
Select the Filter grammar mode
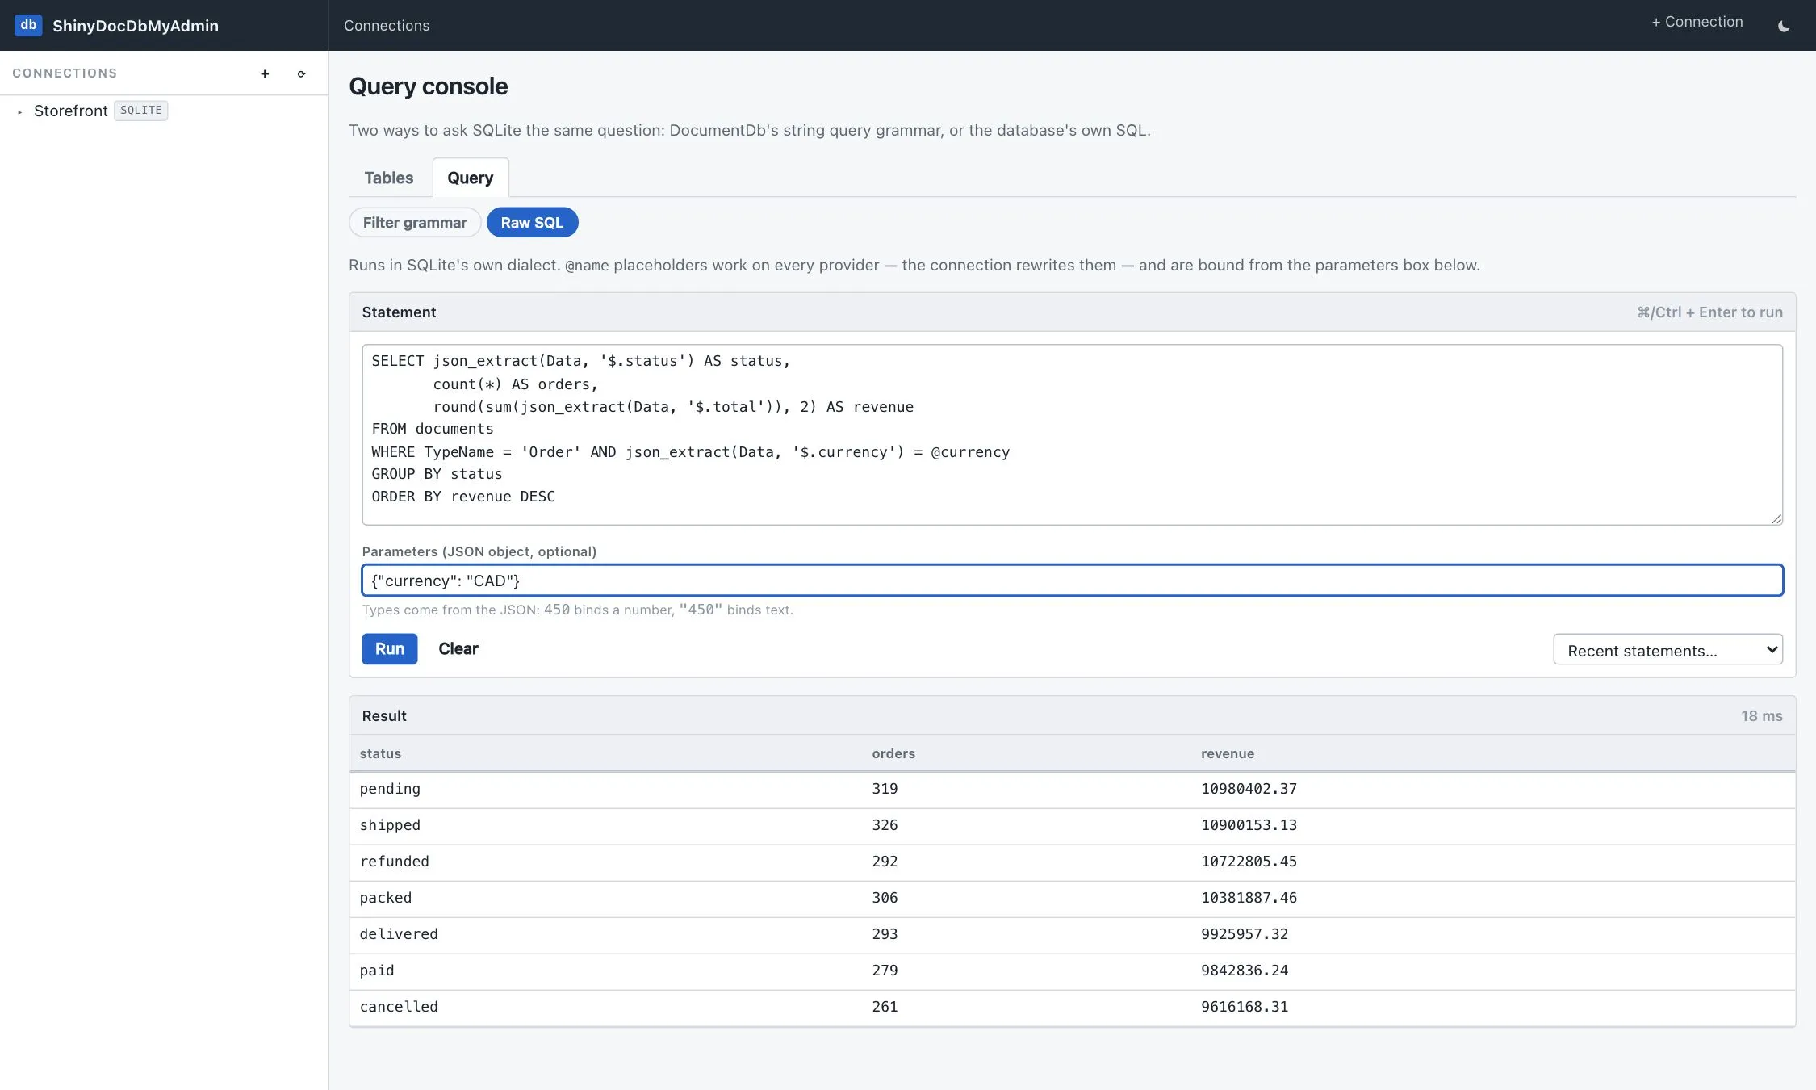pos(415,223)
